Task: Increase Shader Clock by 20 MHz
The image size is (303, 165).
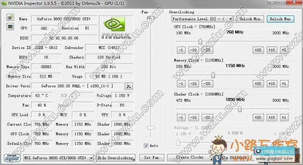Action: tap(258, 117)
